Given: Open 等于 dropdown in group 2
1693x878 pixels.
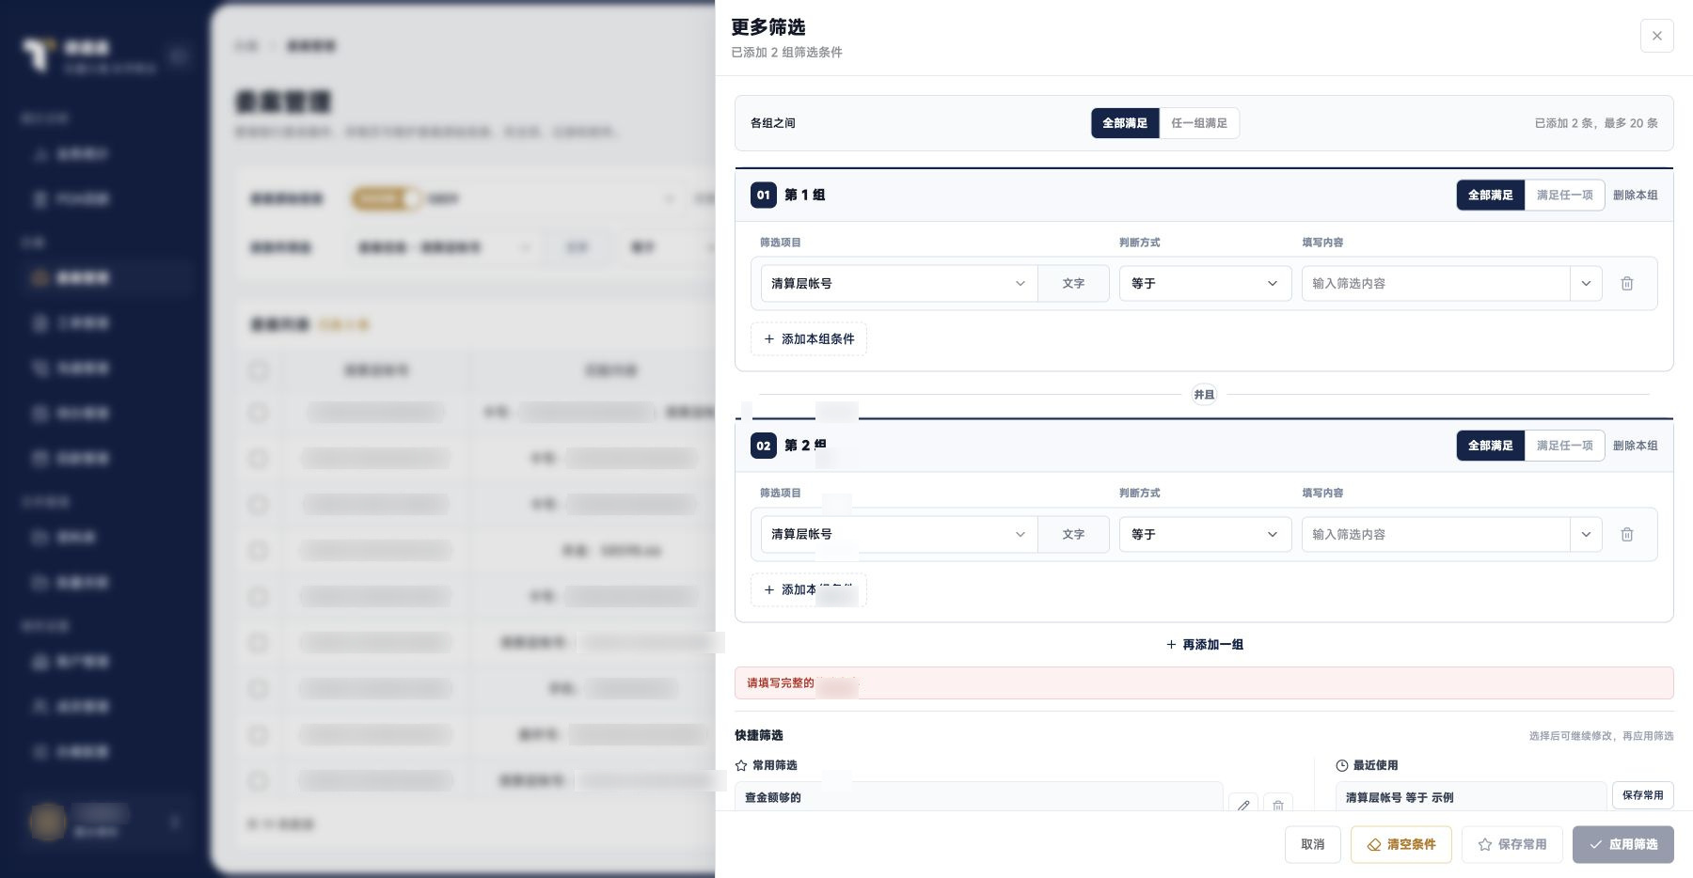Looking at the screenshot, I should coord(1205,534).
